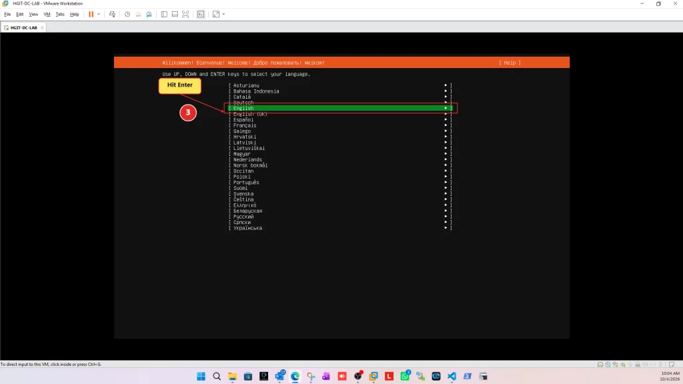Select Magyar language

pyautogui.click(x=340, y=154)
